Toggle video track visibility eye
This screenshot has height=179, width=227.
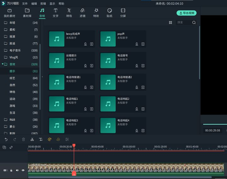coord(23,170)
